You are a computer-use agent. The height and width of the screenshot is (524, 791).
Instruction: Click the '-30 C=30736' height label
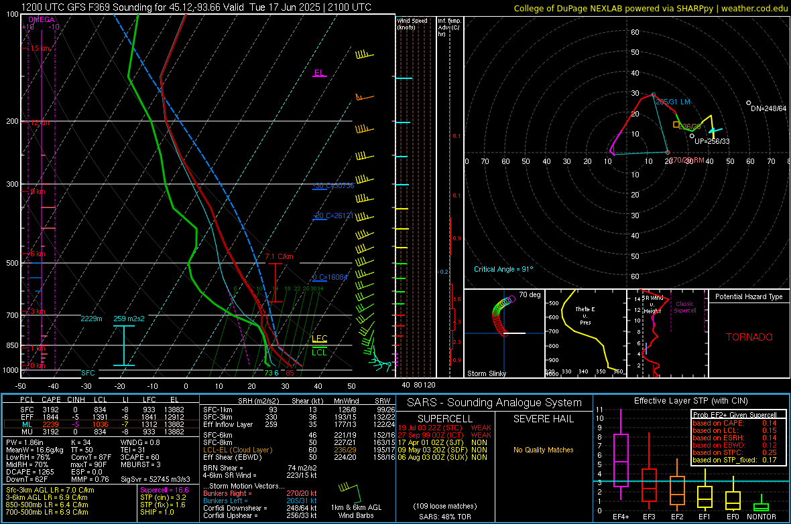coord(333,185)
